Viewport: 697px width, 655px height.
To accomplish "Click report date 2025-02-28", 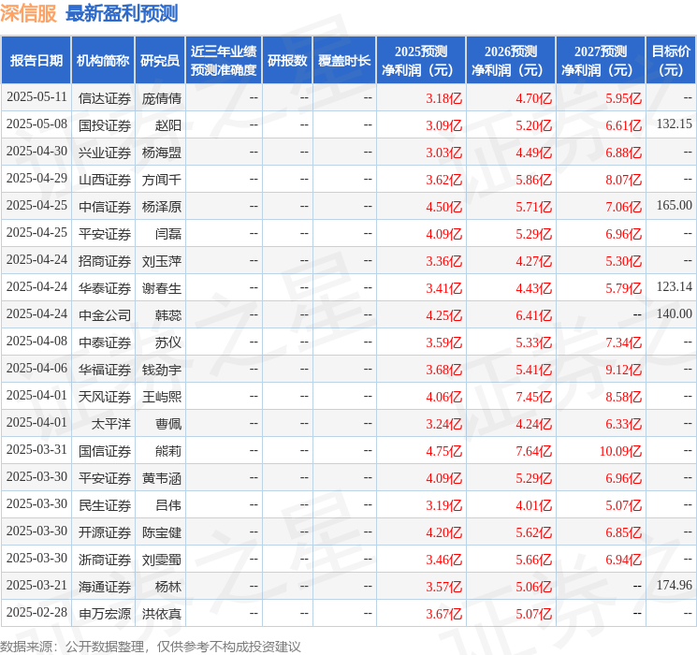I will pos(36,612).
